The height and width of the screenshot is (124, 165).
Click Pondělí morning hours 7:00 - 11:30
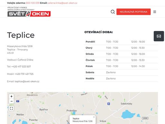[x=112, y=42]
